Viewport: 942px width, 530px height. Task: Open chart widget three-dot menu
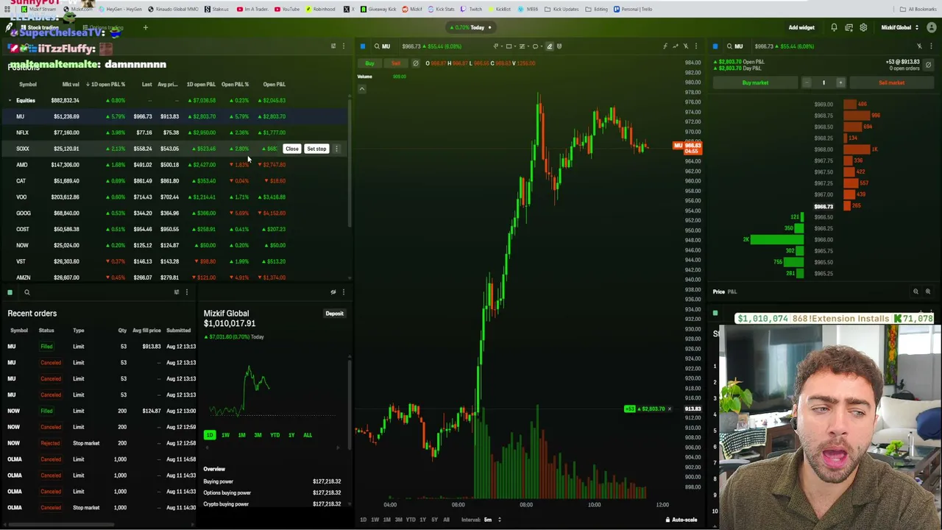(695, 46)
